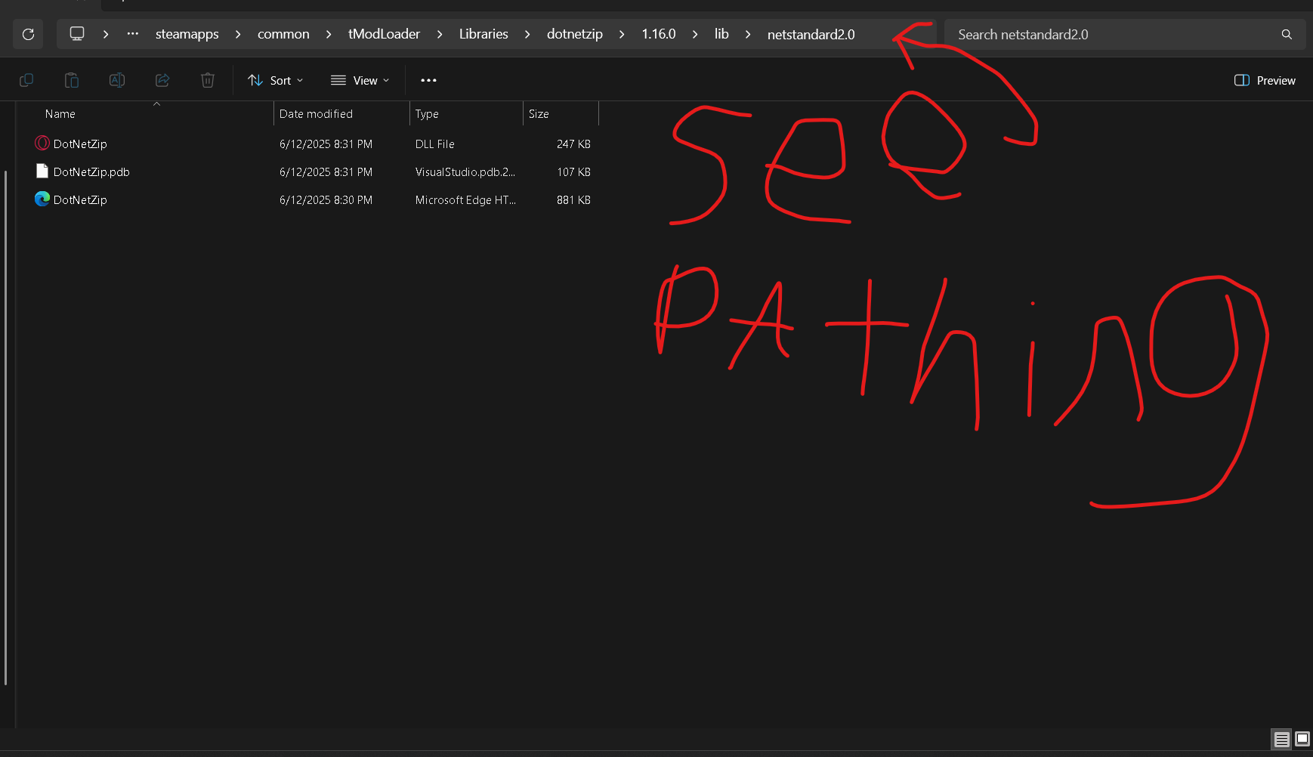Click the netstandard2.0 breadcrumb segment
The height and width of the screenshot is (757, 1313).
tap(811, 34)
